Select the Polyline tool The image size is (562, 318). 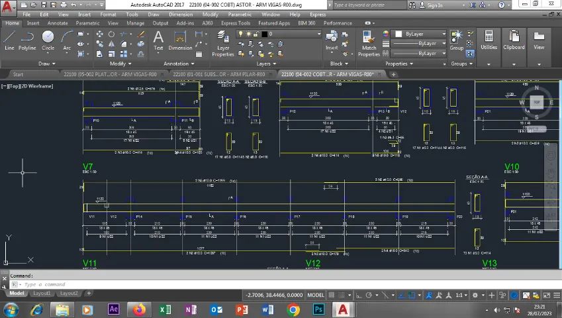(x=27, y=40)
